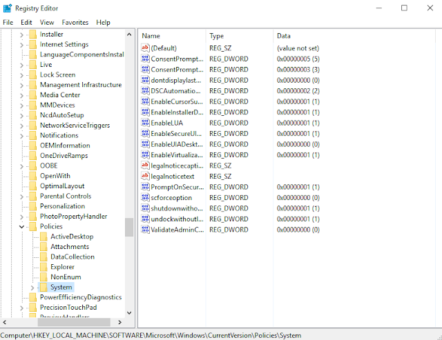Click the DWORD icon beside undockwithoutl...
The image size is (442, 340).
(145, 219)
